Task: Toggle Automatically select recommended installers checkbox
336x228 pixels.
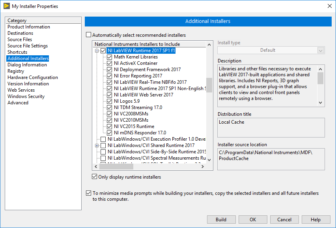Action: pyautogui.click(x=88, y=35)
